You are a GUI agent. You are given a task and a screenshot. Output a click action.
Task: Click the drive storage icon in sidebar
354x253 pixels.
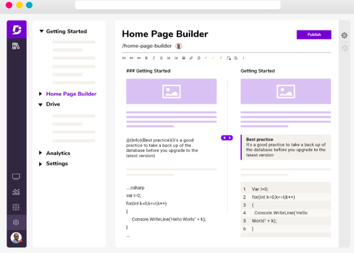16,207
